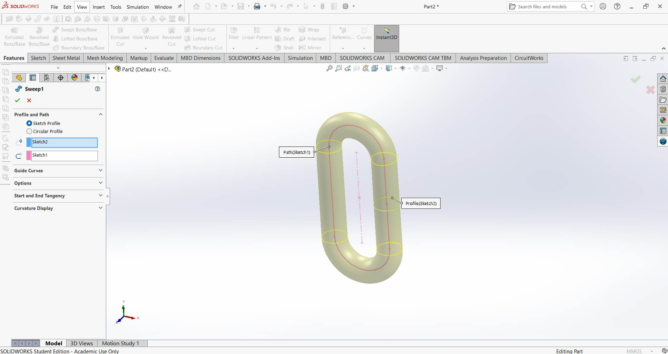
Task: Open Custom Properties in task pane
Action: [x=663, y=131]
